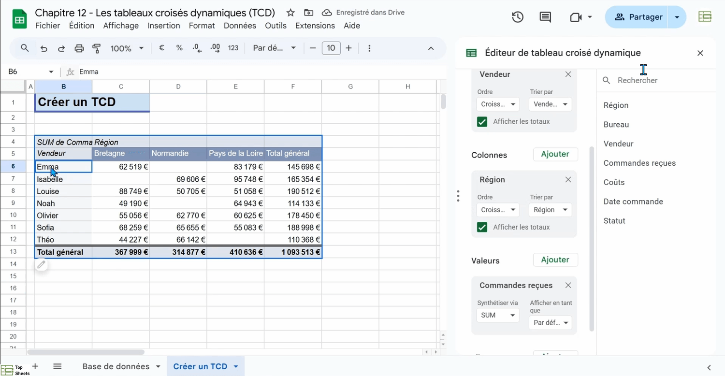Apply euro currency format

tap(162, 48)
